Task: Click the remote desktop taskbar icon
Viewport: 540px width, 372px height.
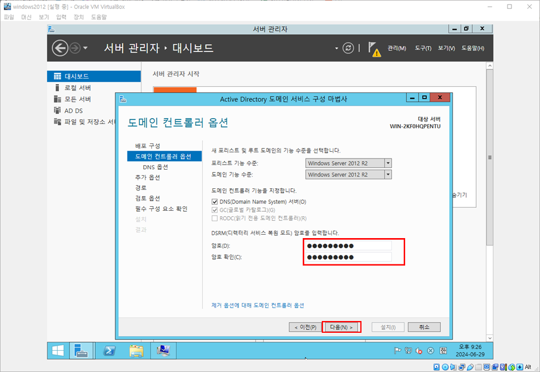Action: tap(163, 351)
